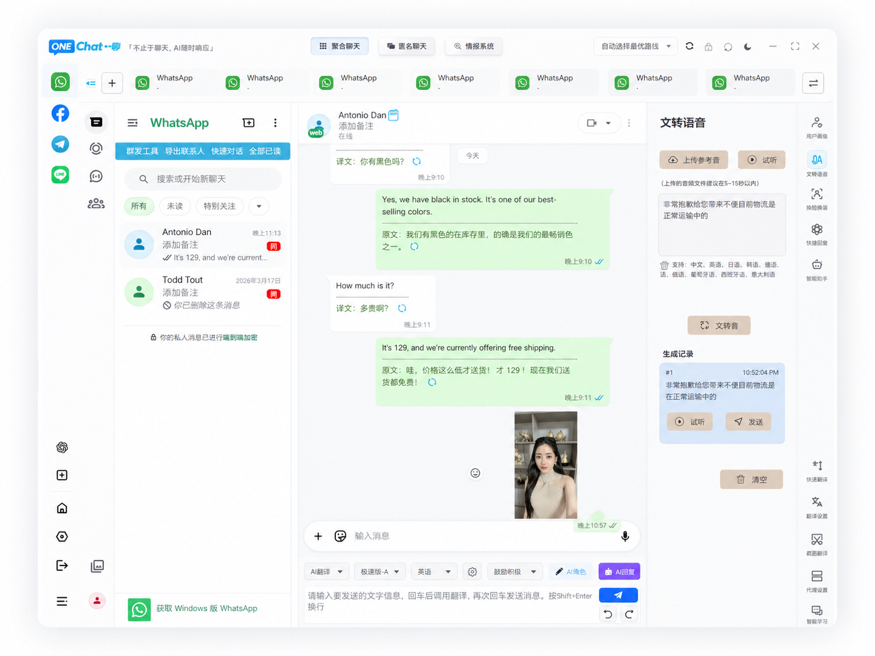Open the Facebook platform icon
This screenshot has height=656, width=875.
point(60,113)
